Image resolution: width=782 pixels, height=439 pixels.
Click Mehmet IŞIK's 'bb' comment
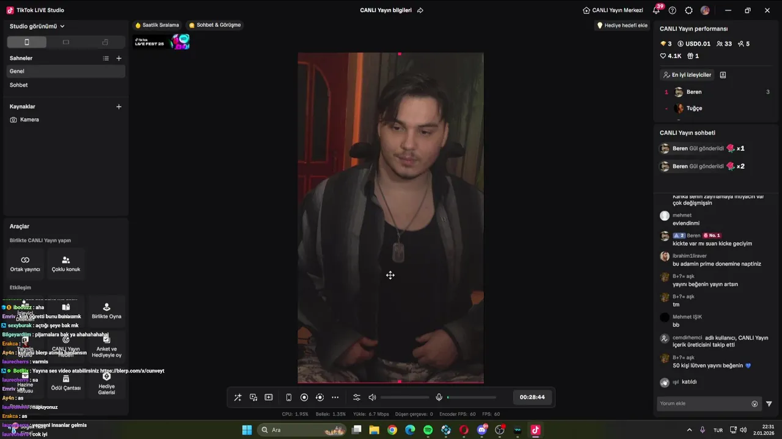pos(676,325)
